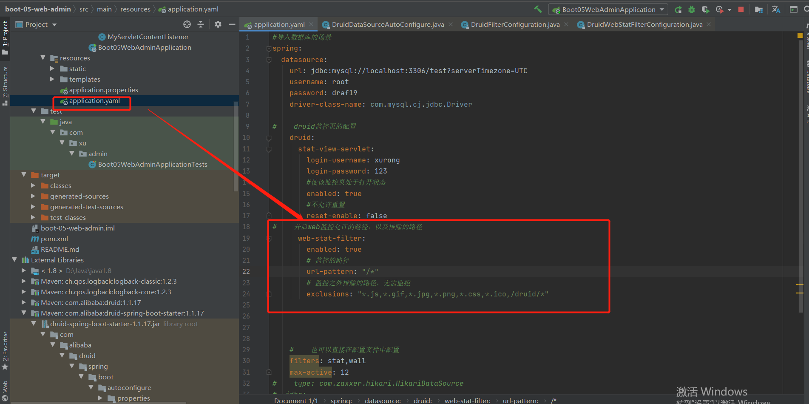Expand Maven com.alibaba:druid:1.1.17 library
The image size is (809, 404).
[x=24, y=302]
